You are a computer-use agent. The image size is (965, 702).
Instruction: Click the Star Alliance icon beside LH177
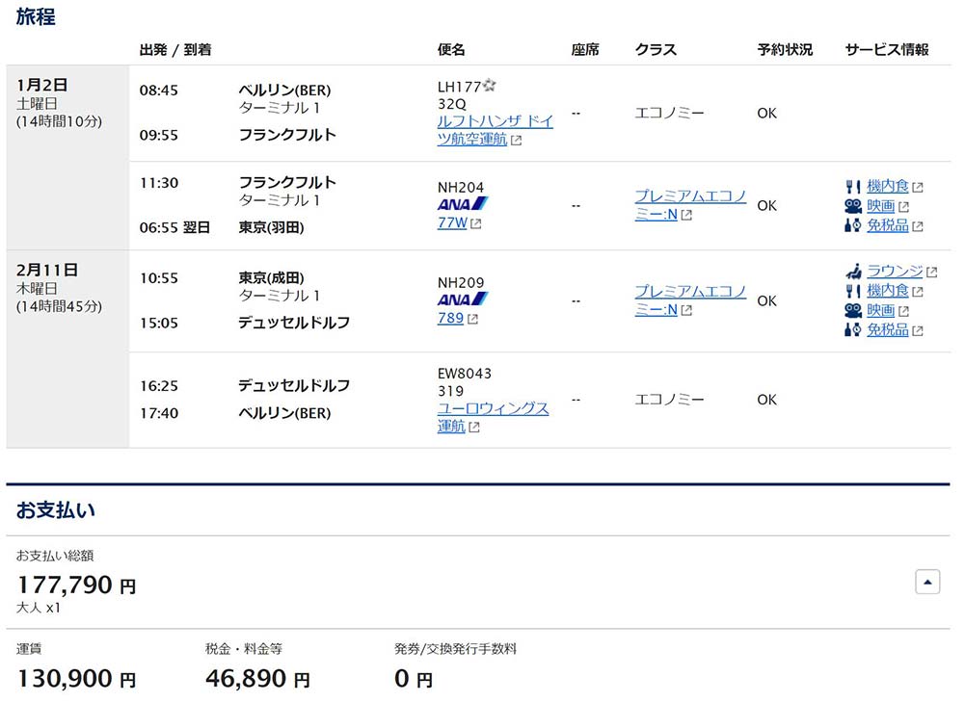pyautogui.click(x=490, y=85)
